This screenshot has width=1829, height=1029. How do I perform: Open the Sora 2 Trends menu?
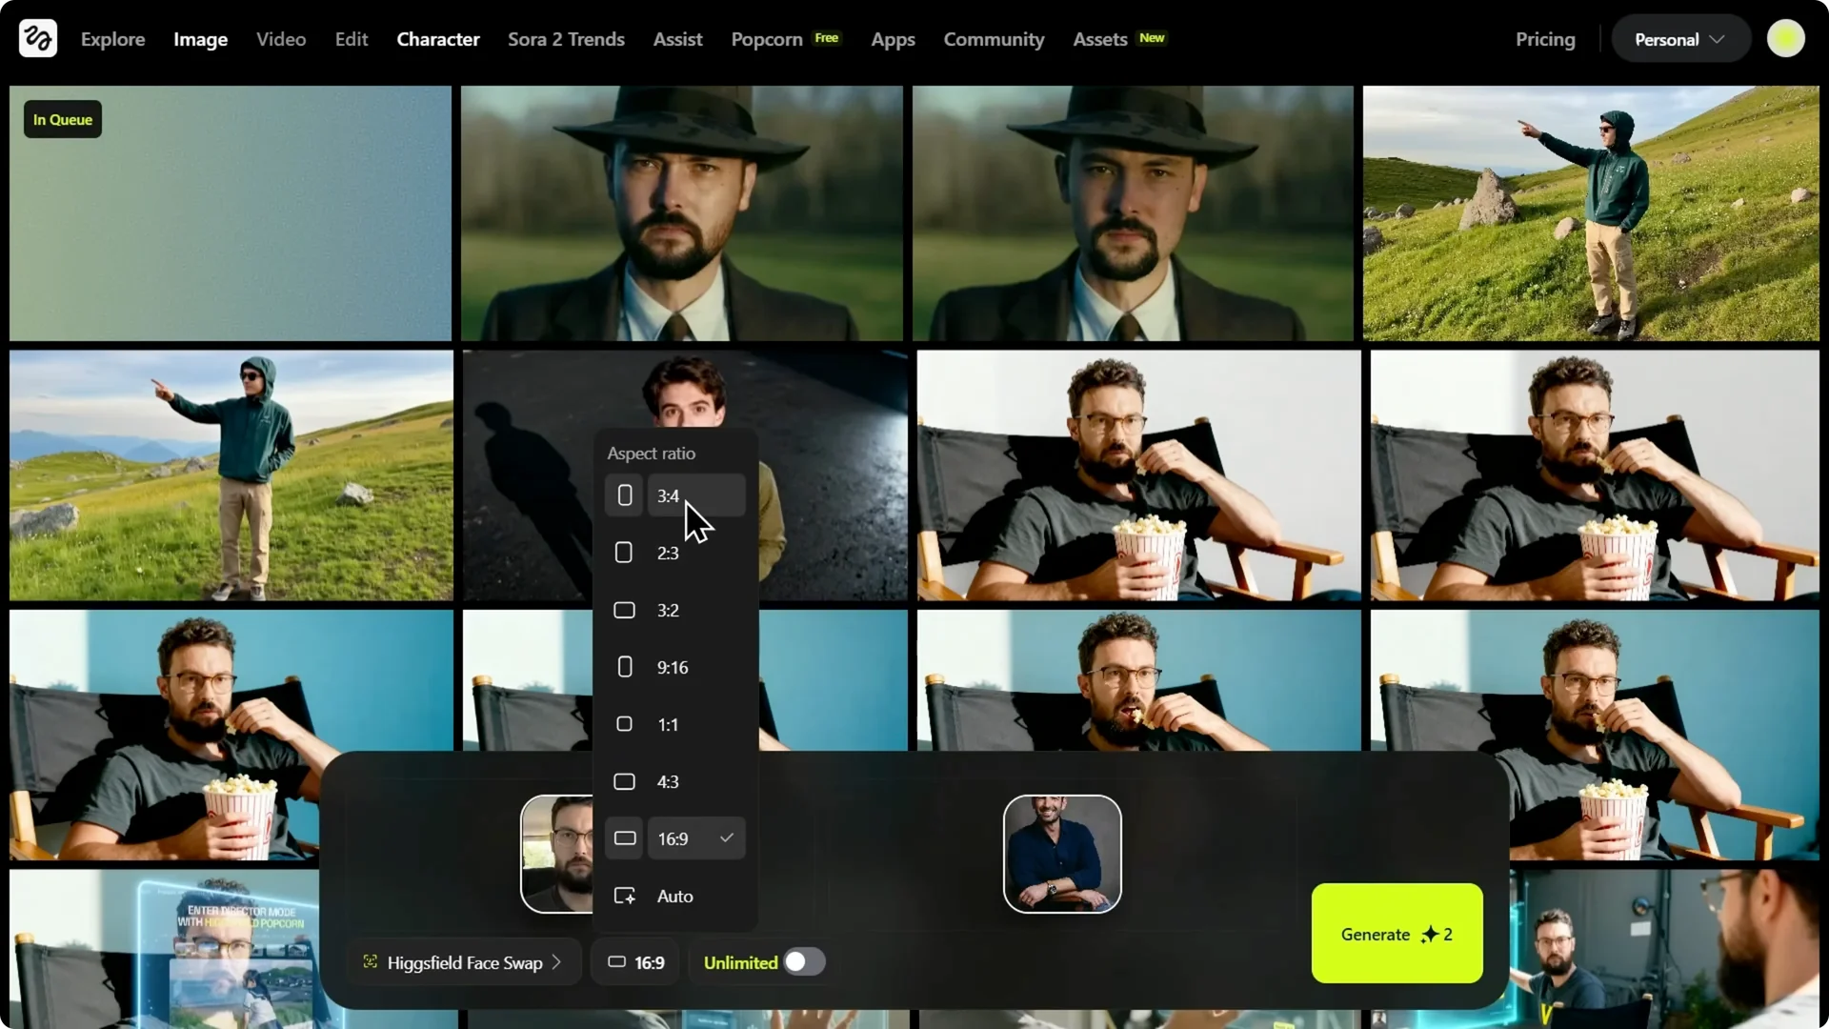566,39
